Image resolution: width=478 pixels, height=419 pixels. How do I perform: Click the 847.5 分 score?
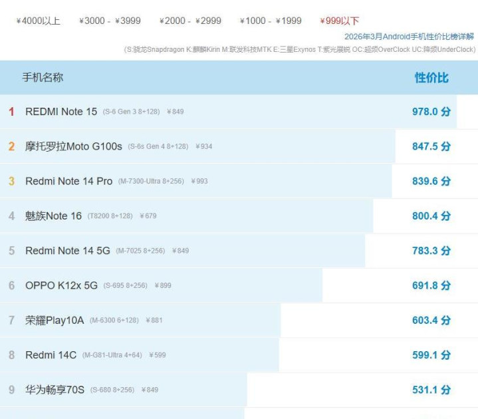click(431, 146)
